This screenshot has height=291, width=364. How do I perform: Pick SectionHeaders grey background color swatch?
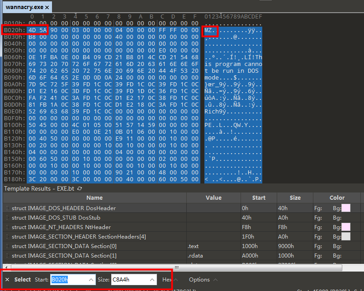pos(346,237)
